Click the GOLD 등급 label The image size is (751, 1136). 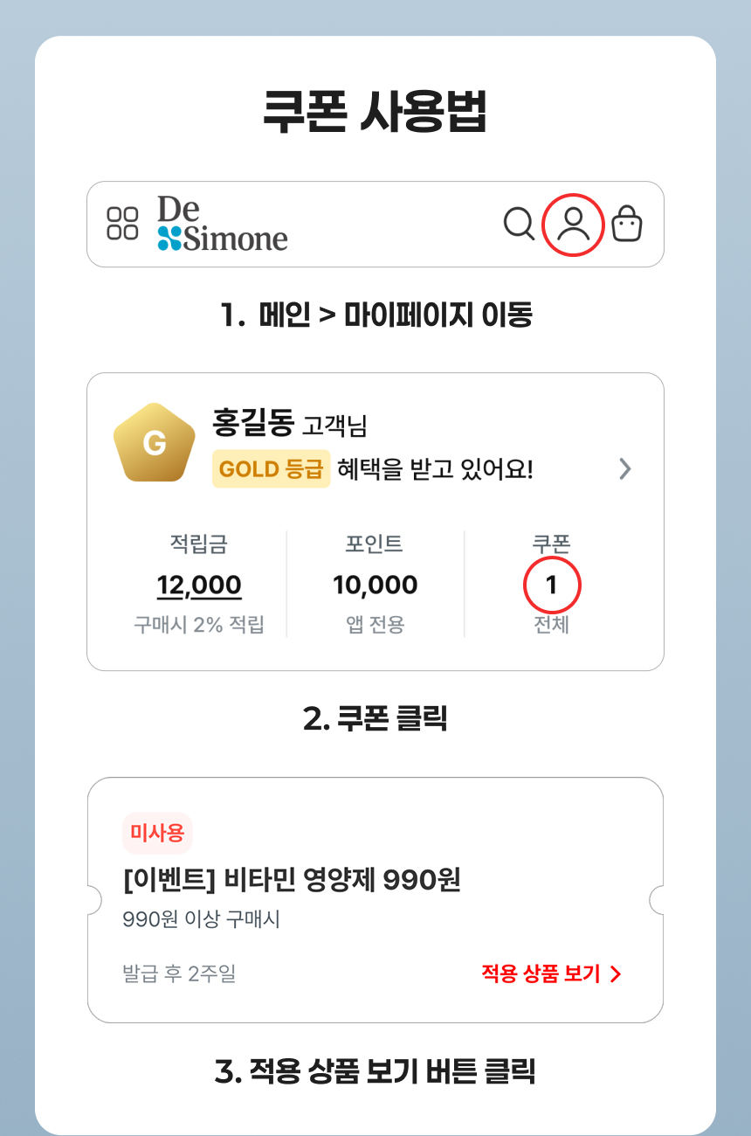click(272, 469)
